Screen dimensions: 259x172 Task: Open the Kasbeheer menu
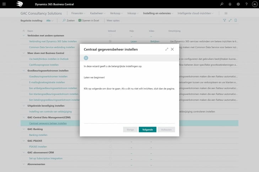(97, 13)
